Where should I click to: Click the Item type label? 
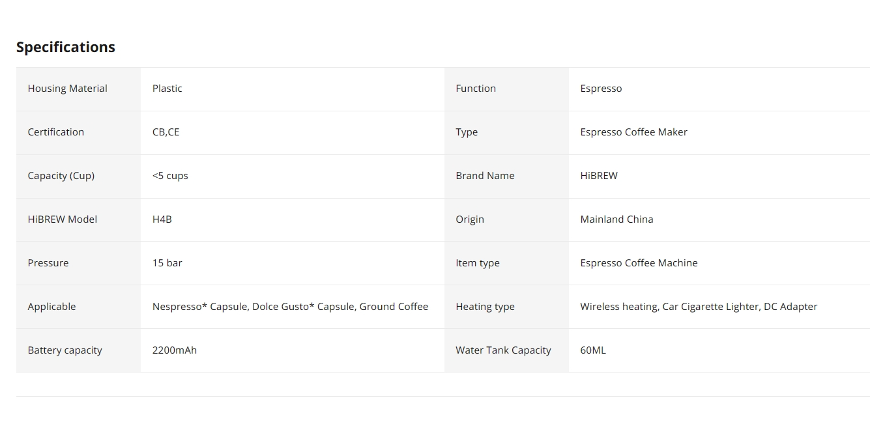point(478,263)
